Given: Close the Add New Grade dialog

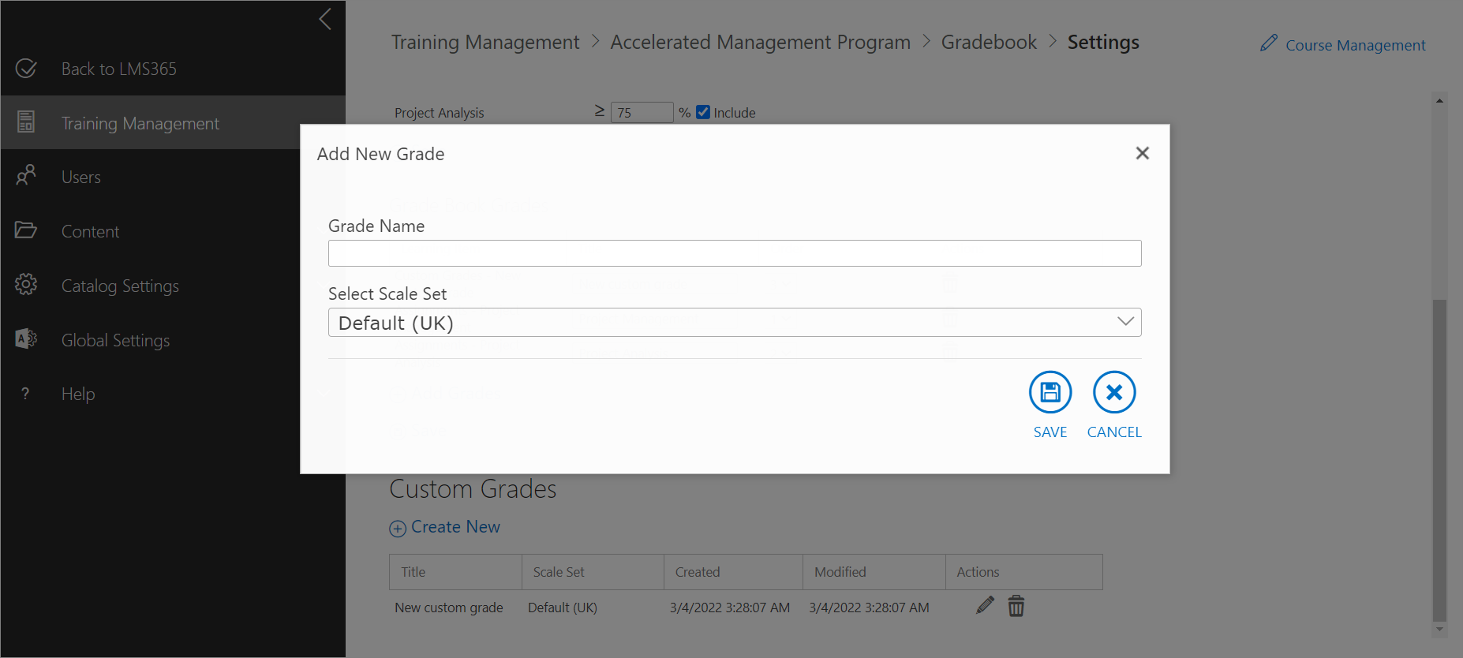Looking at the screenshot, I should [1142, 153].
